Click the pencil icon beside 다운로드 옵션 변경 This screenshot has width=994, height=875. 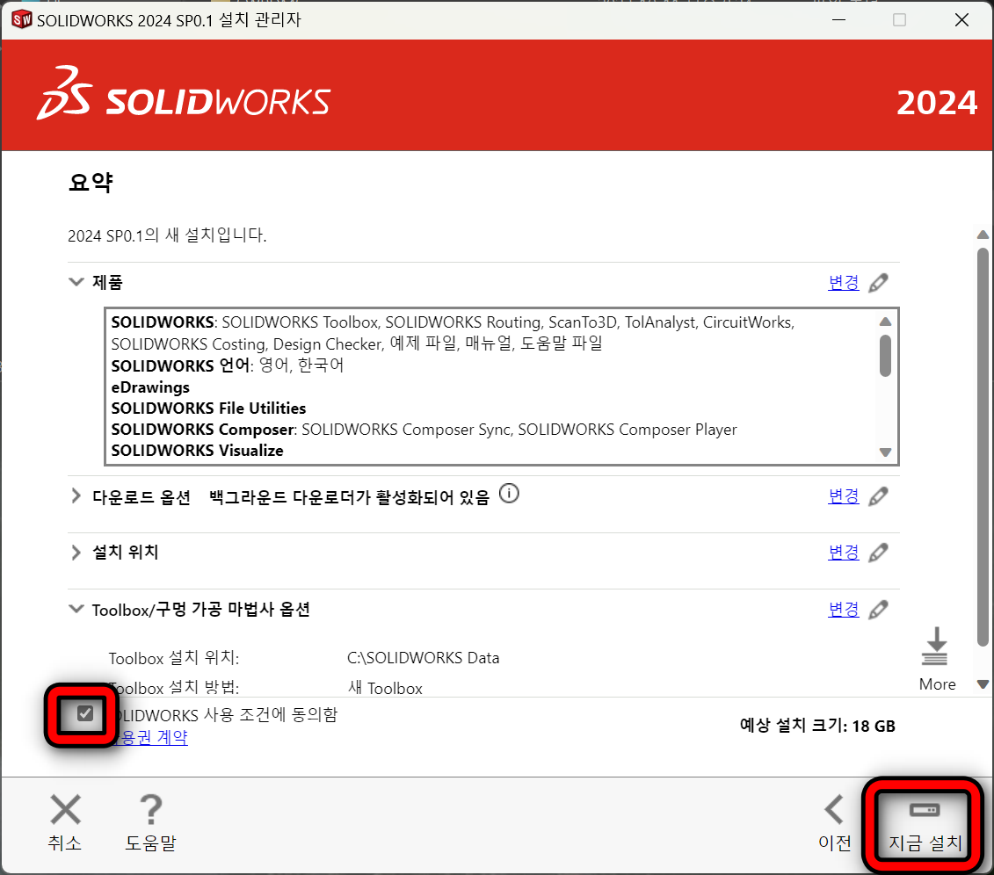pyautogui.click(x=878, y=496)
